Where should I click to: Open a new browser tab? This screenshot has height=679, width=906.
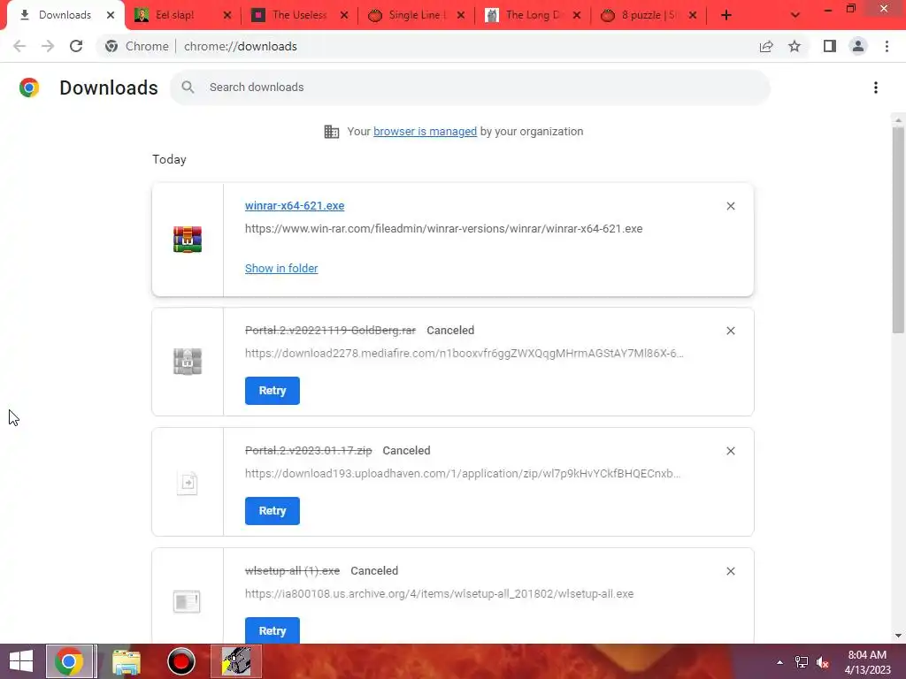click(726, 16)
